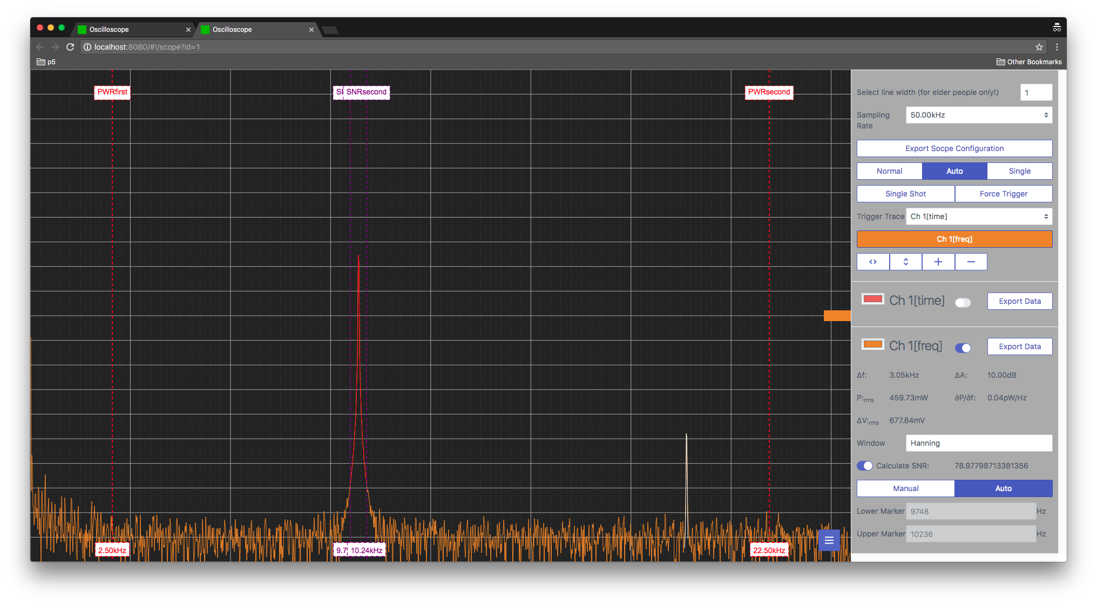This screenshot has height=605, width=1097.
Task: Click the add channel plus icon
Action: [938, 262]
